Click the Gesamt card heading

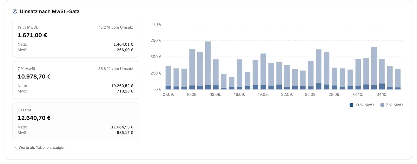[24, 110]
